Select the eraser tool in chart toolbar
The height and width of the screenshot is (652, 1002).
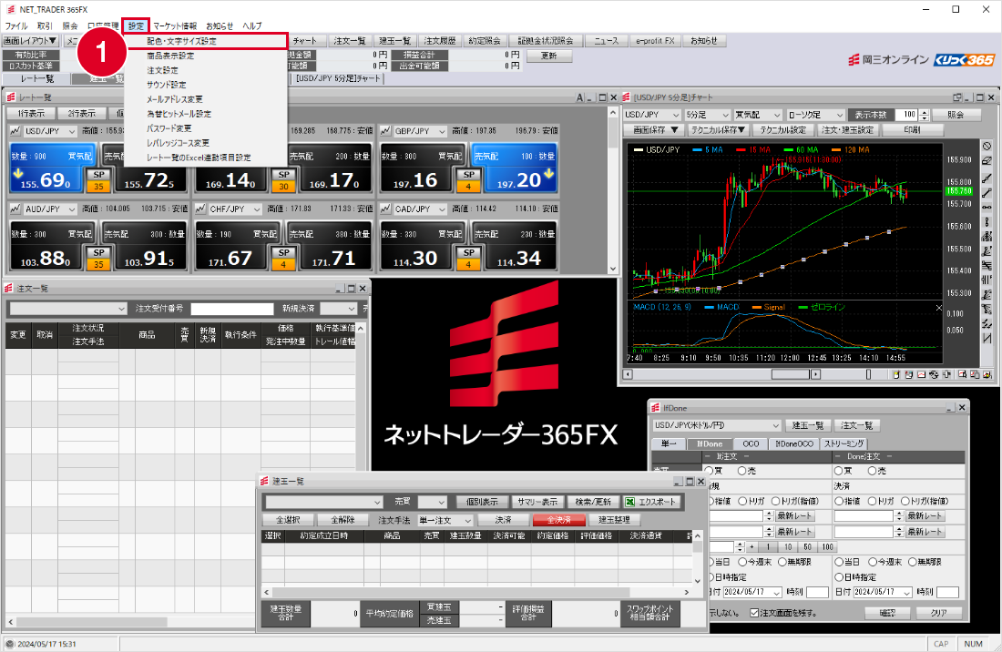pos(987,161)
